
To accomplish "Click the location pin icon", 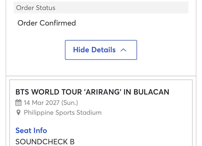I will [x=18, y=112].
